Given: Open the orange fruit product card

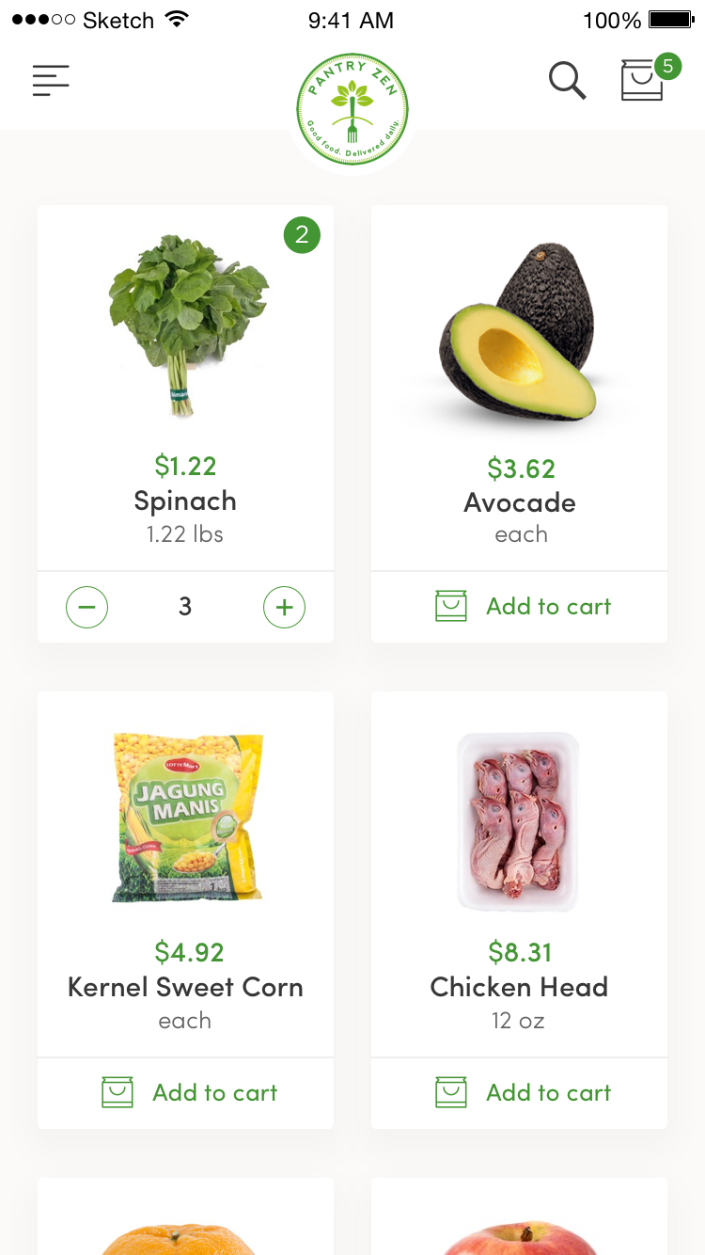Looking at the screenshot, I should (185, 1223).
